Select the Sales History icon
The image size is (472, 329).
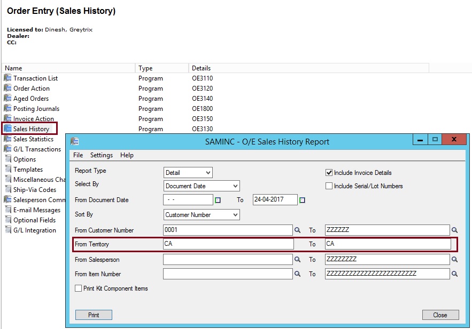[7, 129]
